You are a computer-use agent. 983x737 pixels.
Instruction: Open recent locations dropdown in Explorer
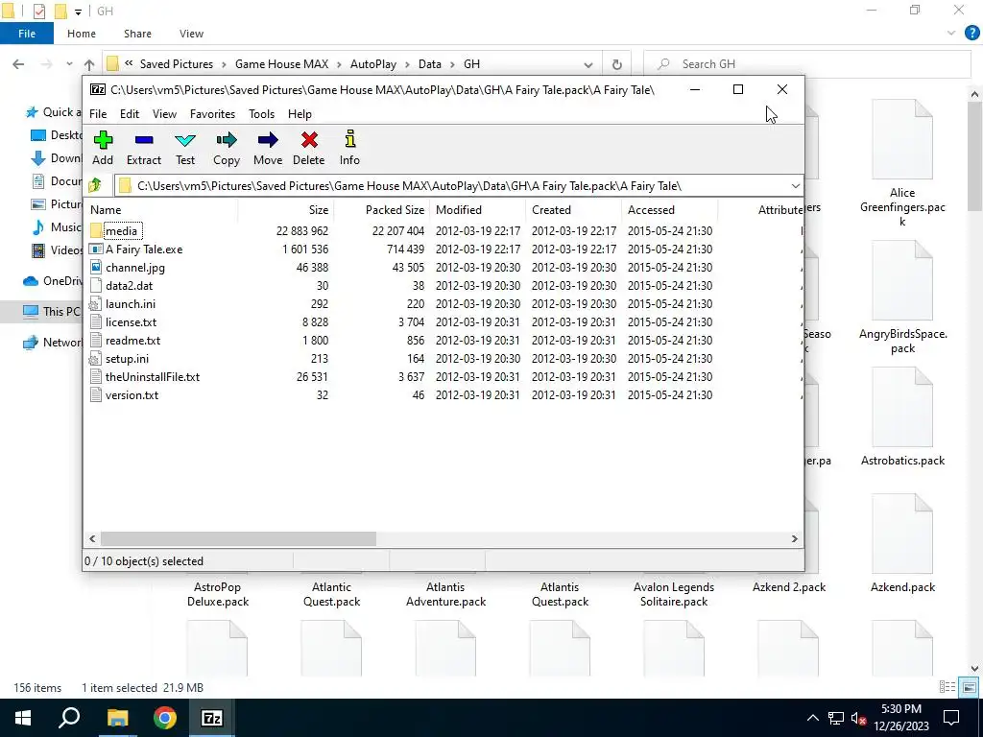click(69, 64)
